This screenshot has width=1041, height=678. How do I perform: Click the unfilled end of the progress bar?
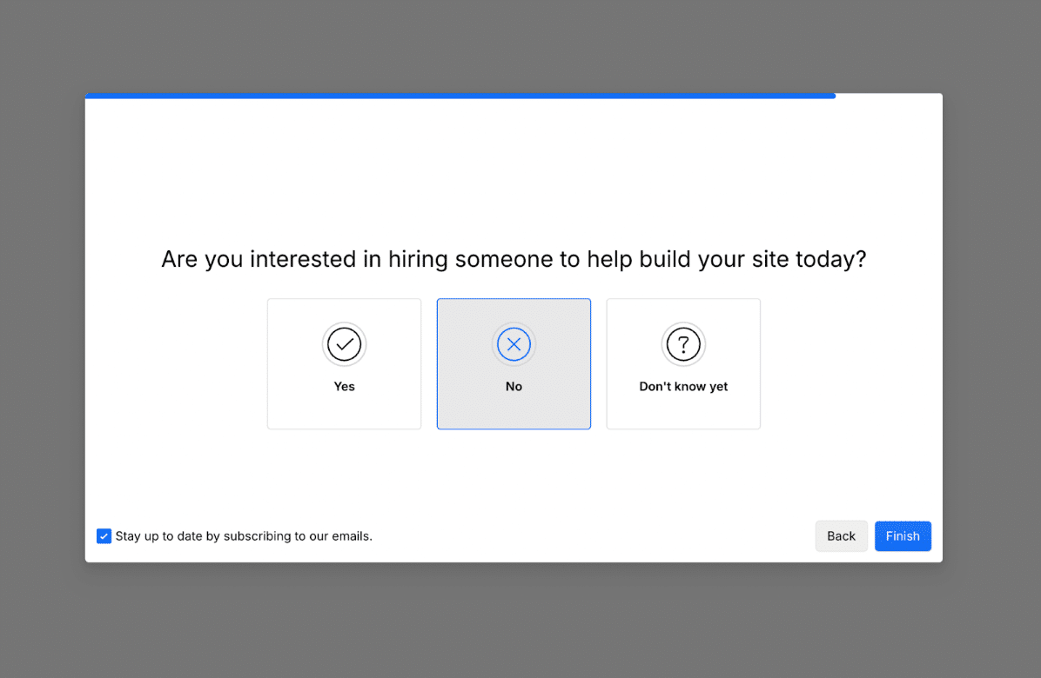click(889, 96)
